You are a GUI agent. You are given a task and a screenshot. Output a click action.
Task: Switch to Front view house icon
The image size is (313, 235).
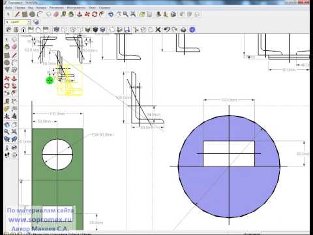(x=23, y=29)
